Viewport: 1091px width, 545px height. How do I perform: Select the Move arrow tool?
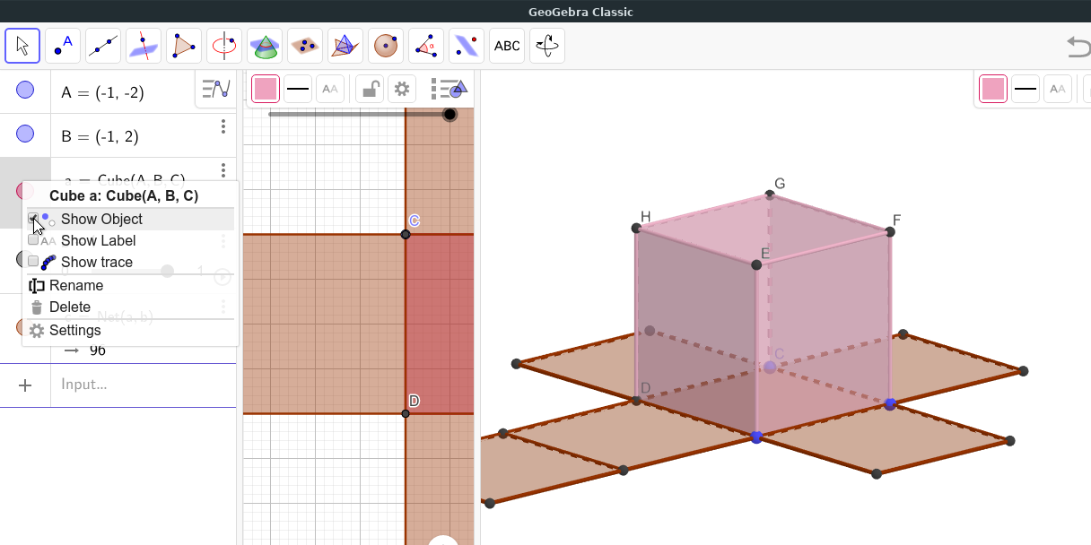[22, 46]
